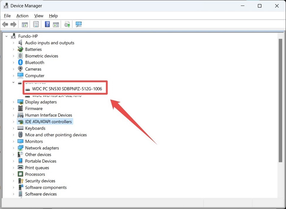Select the Biometric devices category
This screenshot has height=209, width=286.
pyautogui.click(x=42, y=56)
